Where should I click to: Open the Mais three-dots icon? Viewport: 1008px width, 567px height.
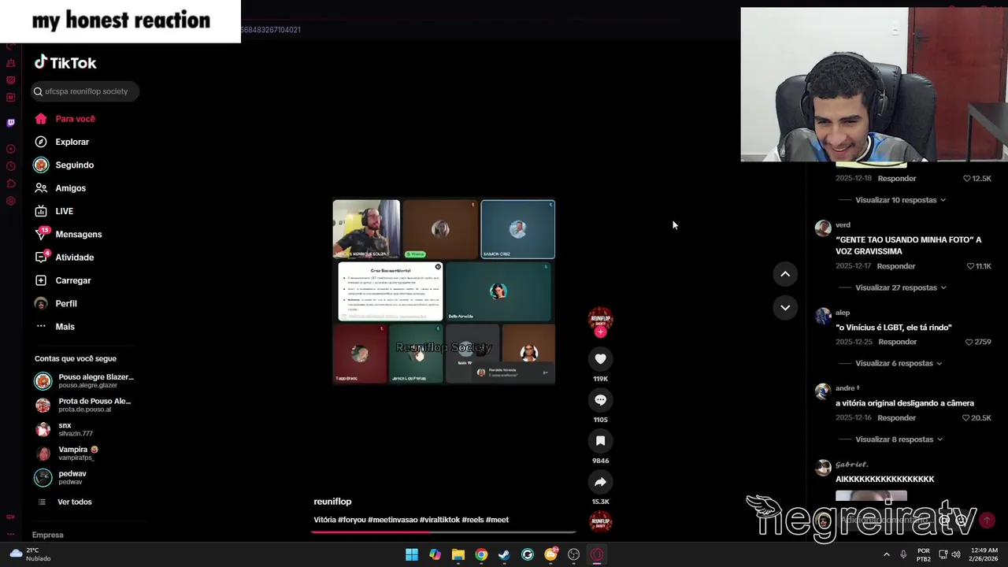(x=41, y=327)
